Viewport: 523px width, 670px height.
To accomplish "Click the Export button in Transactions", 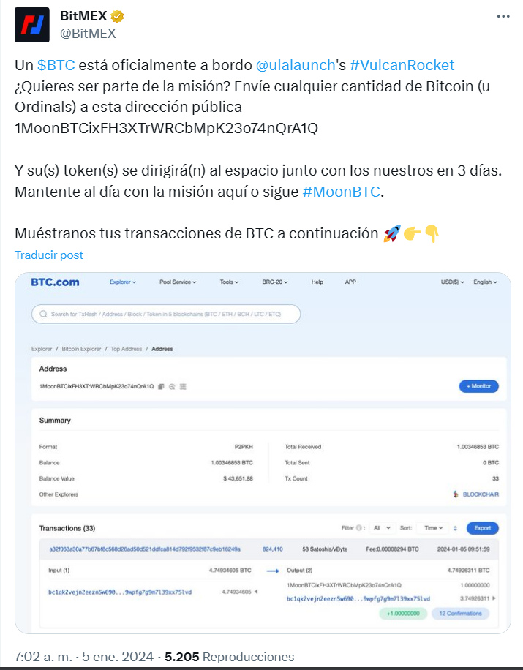I will (483, 528).
